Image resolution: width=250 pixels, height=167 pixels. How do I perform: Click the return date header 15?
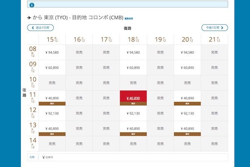tap(52, 39)
